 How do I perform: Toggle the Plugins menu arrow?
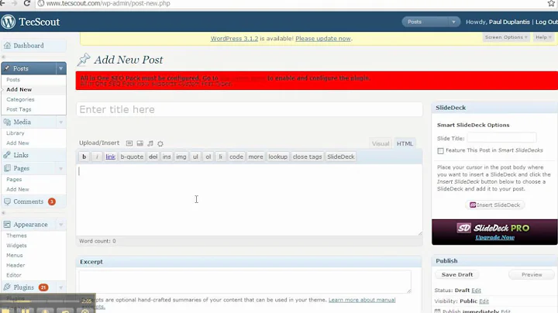pos(61,287)
